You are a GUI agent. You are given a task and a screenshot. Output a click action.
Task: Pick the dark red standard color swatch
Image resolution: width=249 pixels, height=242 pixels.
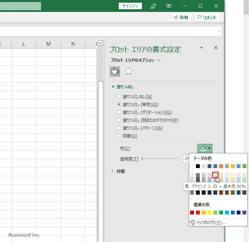pyautogui.click(x=192, y=212)
